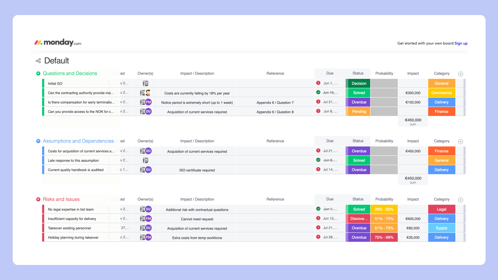Collapse the Questions and Decisions group
498x280 pixels.
[38, 74]
